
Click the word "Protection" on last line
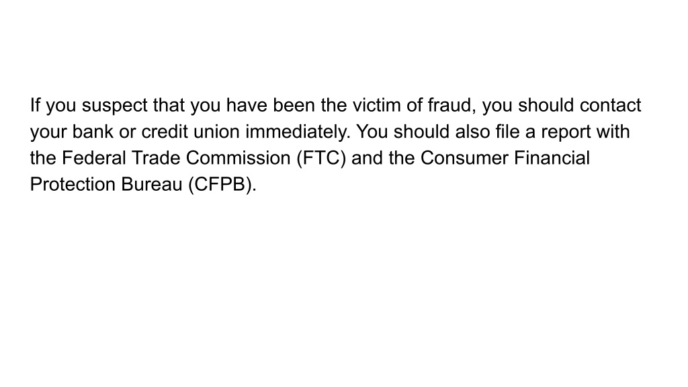coord(73,184)
